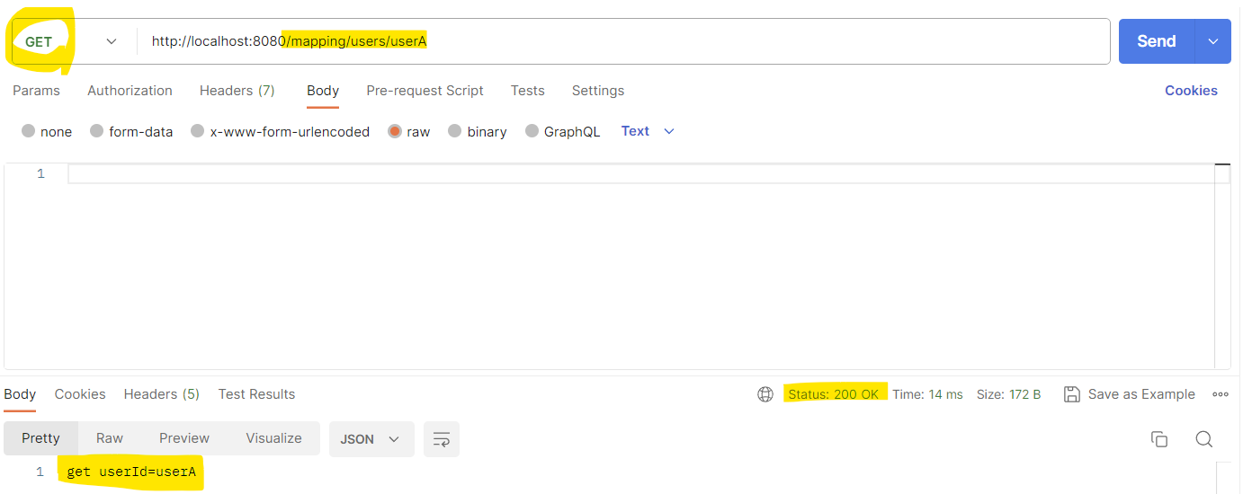The height and width of the screenshot is (494, 1243).
Task: Click the response text 'get userId=userA'
Action: coord(131,472)
